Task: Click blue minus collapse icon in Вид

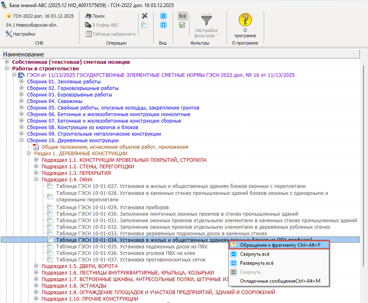Action: (x=163, y=16)
